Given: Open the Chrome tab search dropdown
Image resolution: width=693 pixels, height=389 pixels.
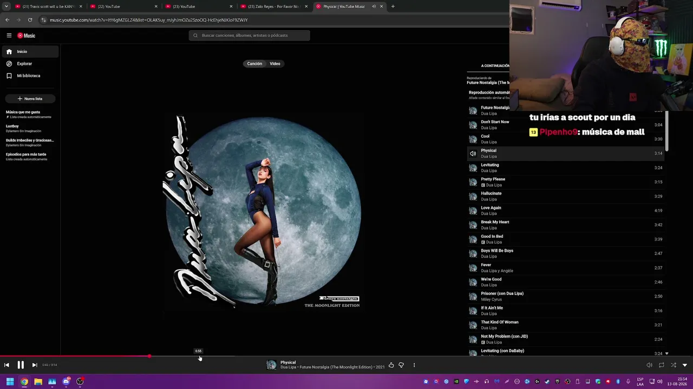Looking at the screenshot, I should (x=6, y=6).
